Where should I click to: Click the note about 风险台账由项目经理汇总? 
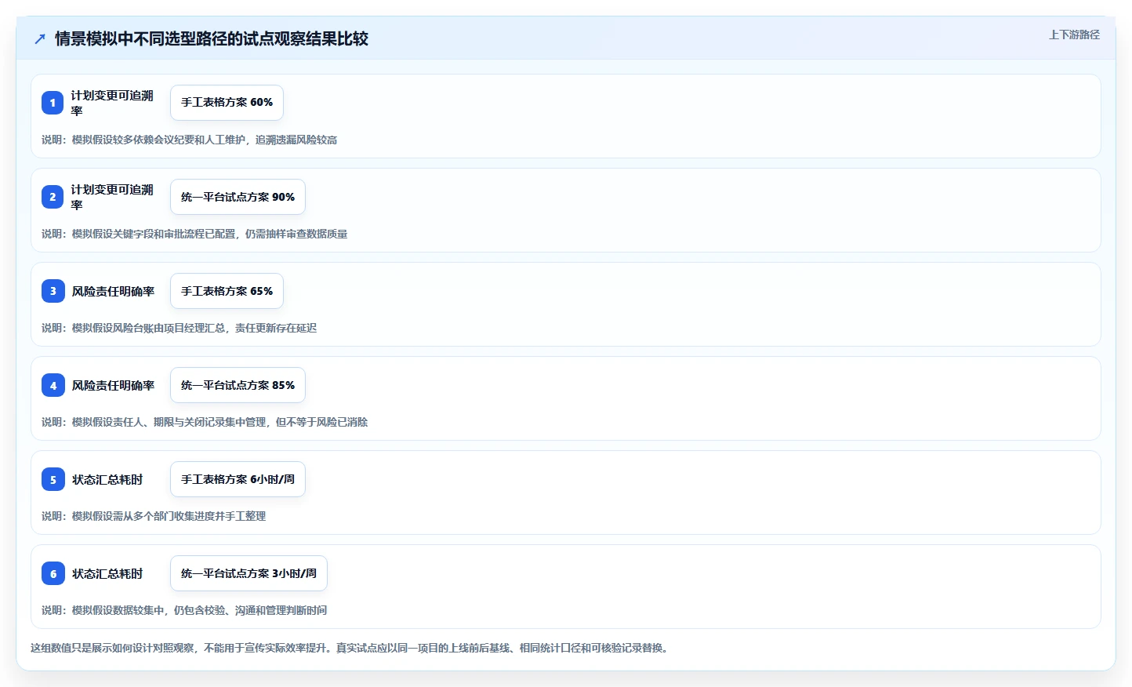pos(179,328)
